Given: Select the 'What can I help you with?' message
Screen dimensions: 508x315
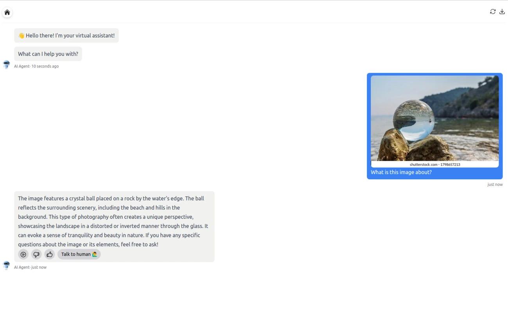Looking at the screenshot, I should tap(48, 54).
